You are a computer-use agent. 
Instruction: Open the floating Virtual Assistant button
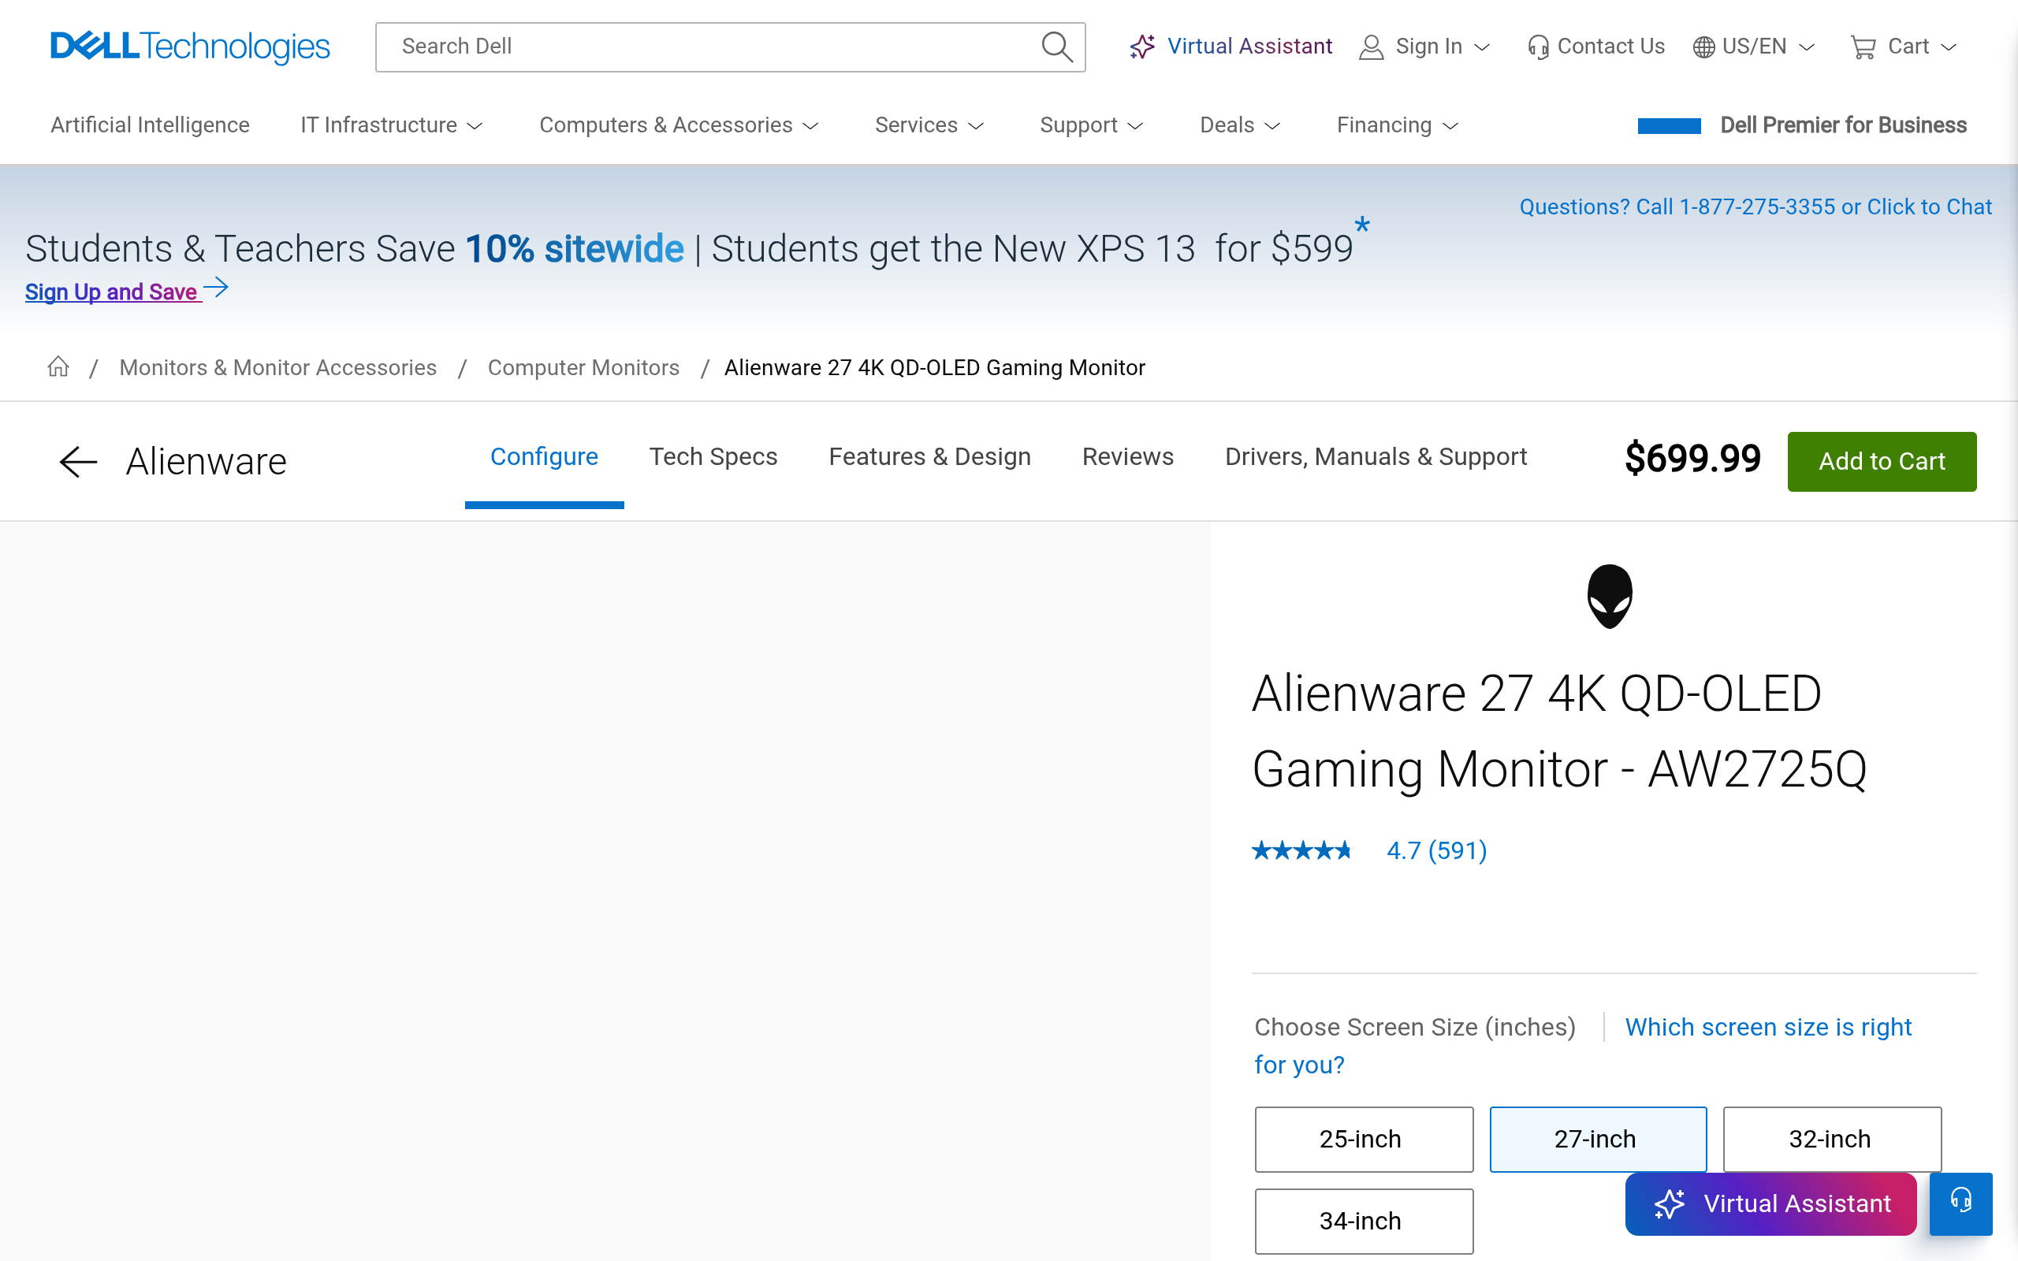pyautogui.click(x=1770, y=1203)
